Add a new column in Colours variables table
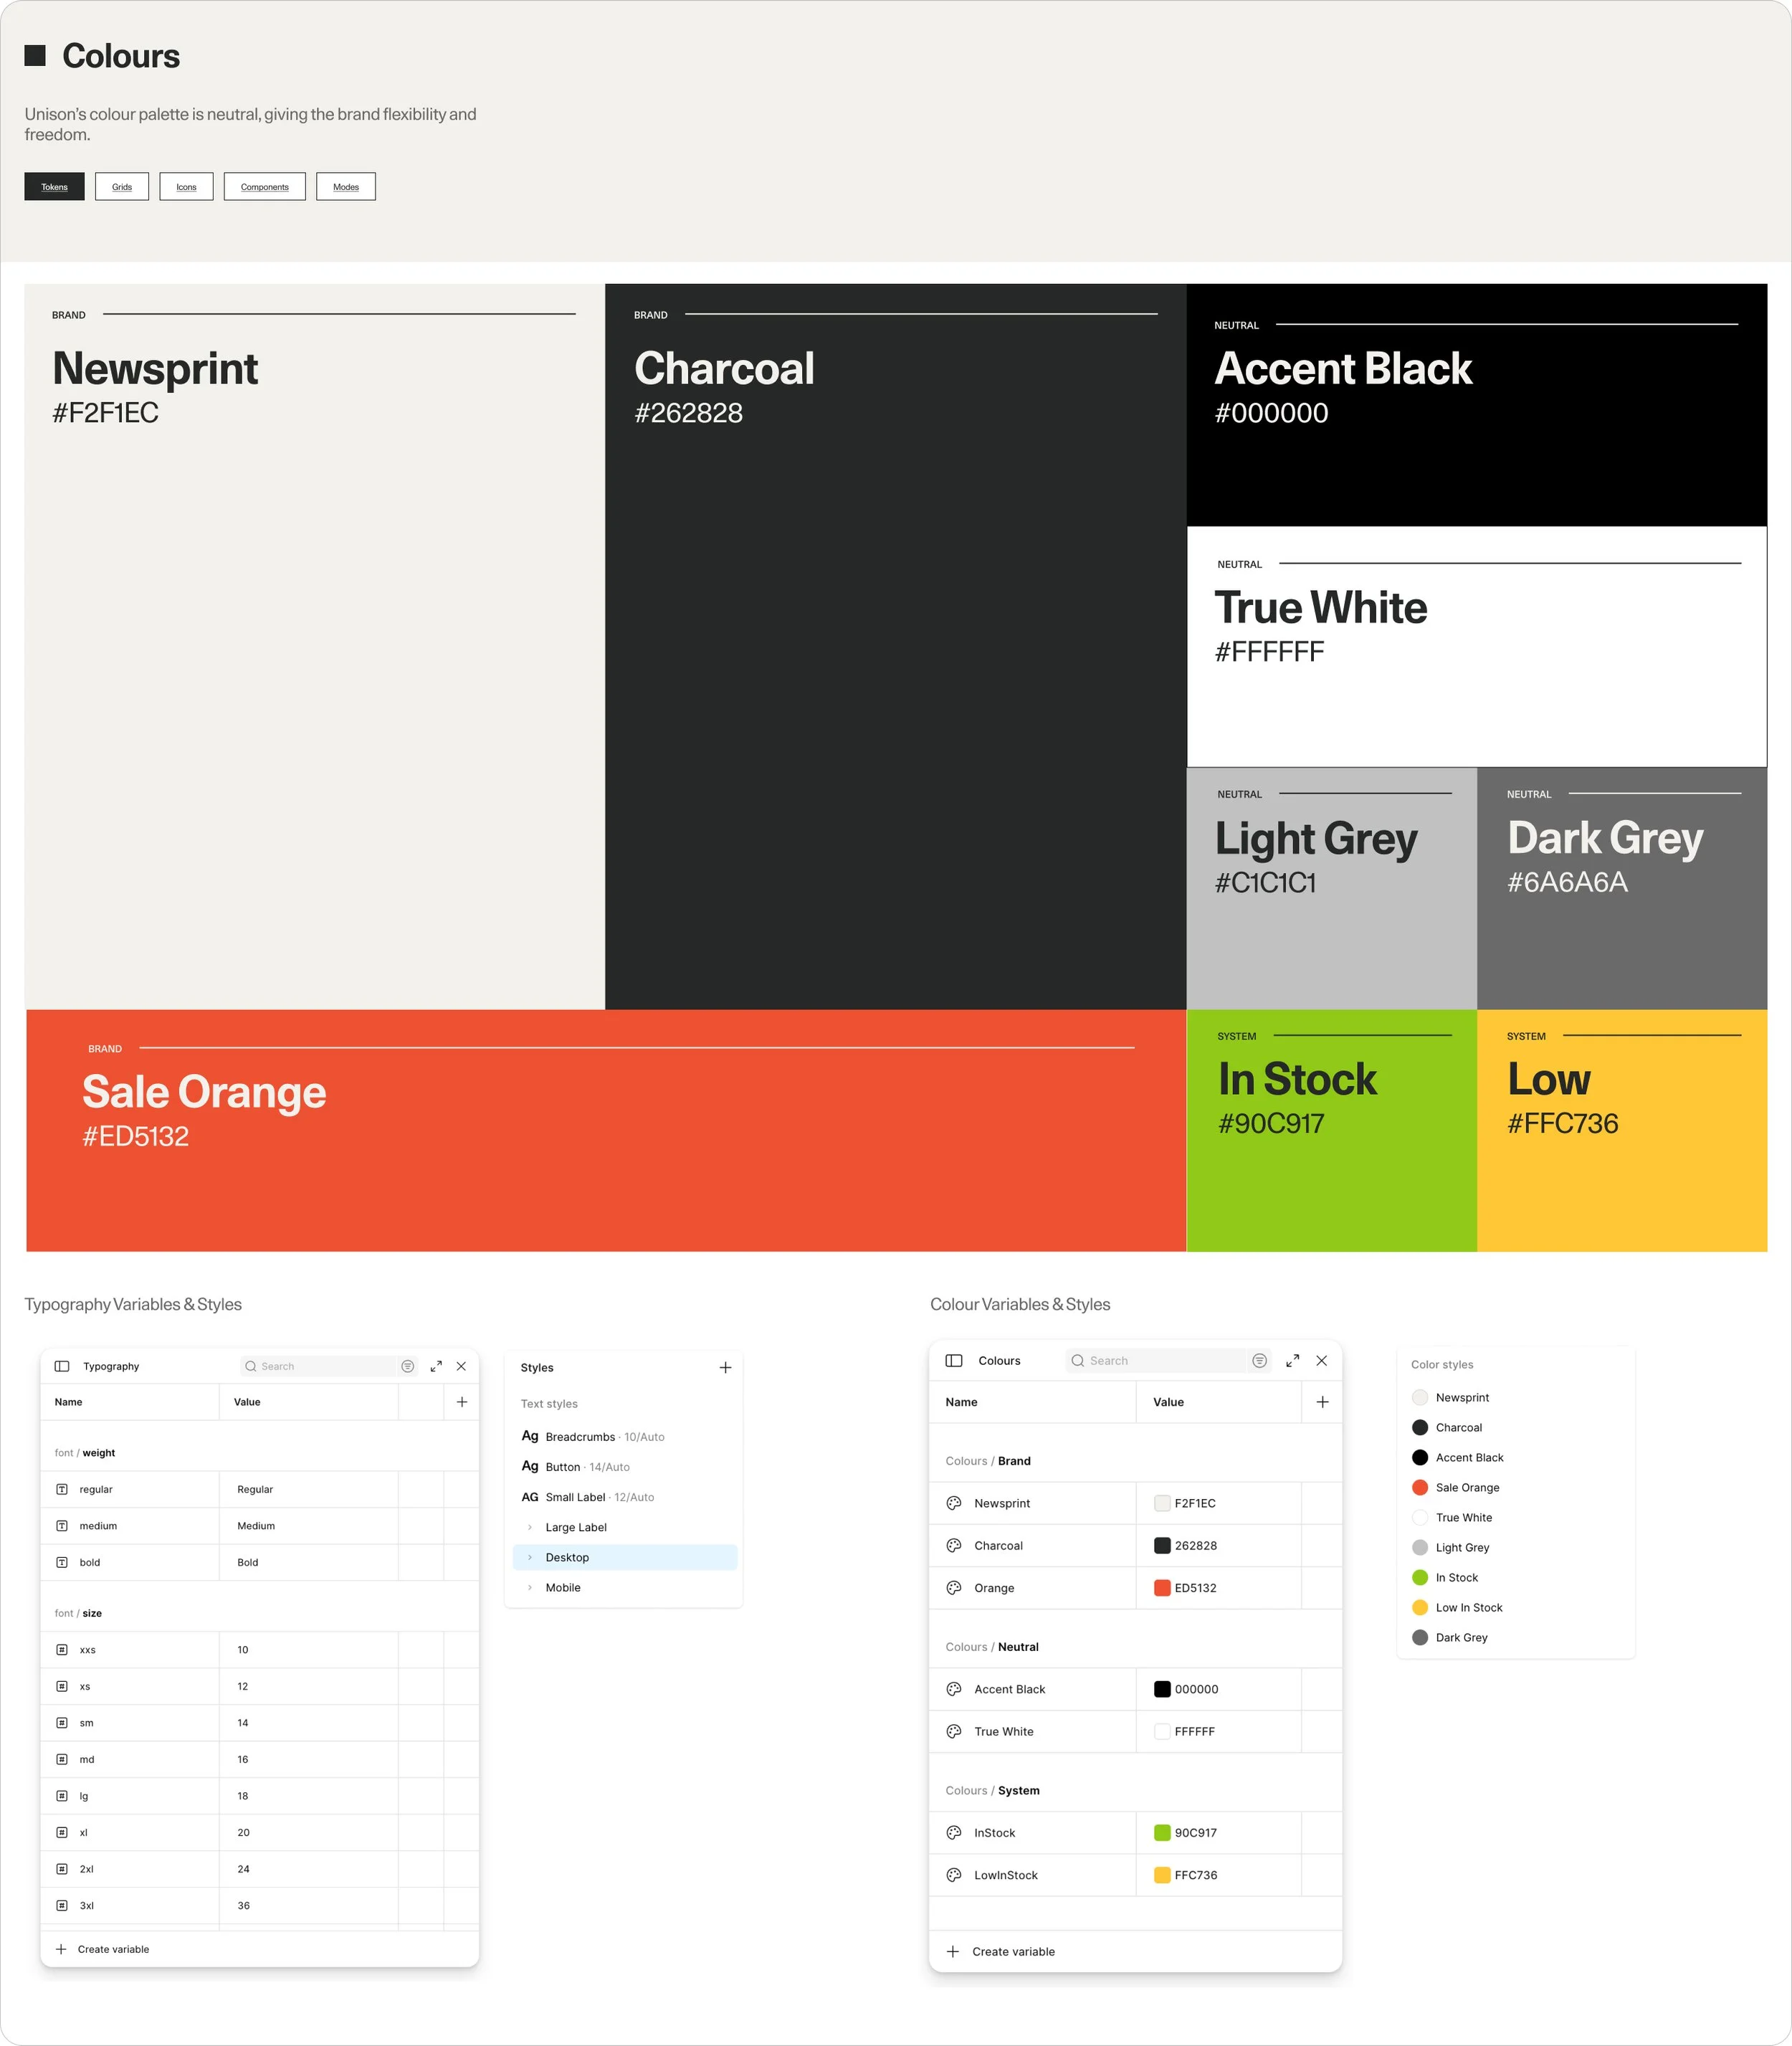Screen dimensions: 1792x2046 click(1322, 1402)
